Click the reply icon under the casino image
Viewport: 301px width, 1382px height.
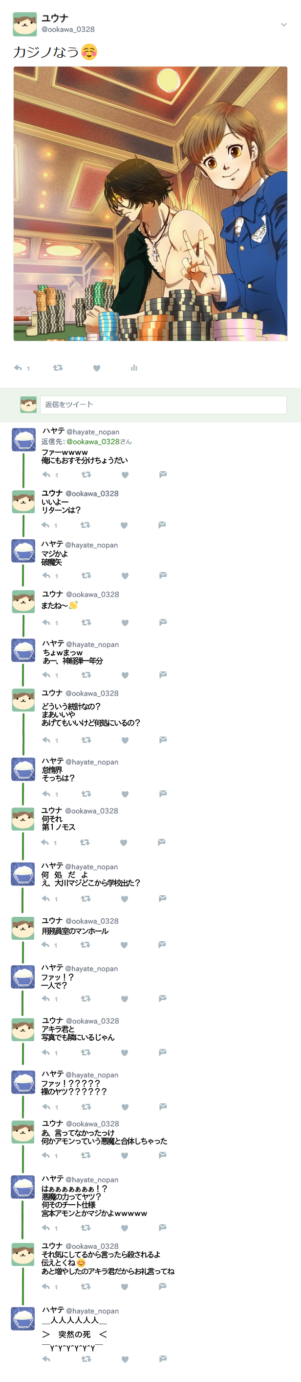click(x=18, y=367)
